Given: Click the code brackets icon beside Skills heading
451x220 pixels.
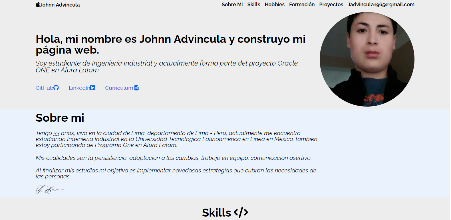Looking at the screenshot, I should [241, 212].
